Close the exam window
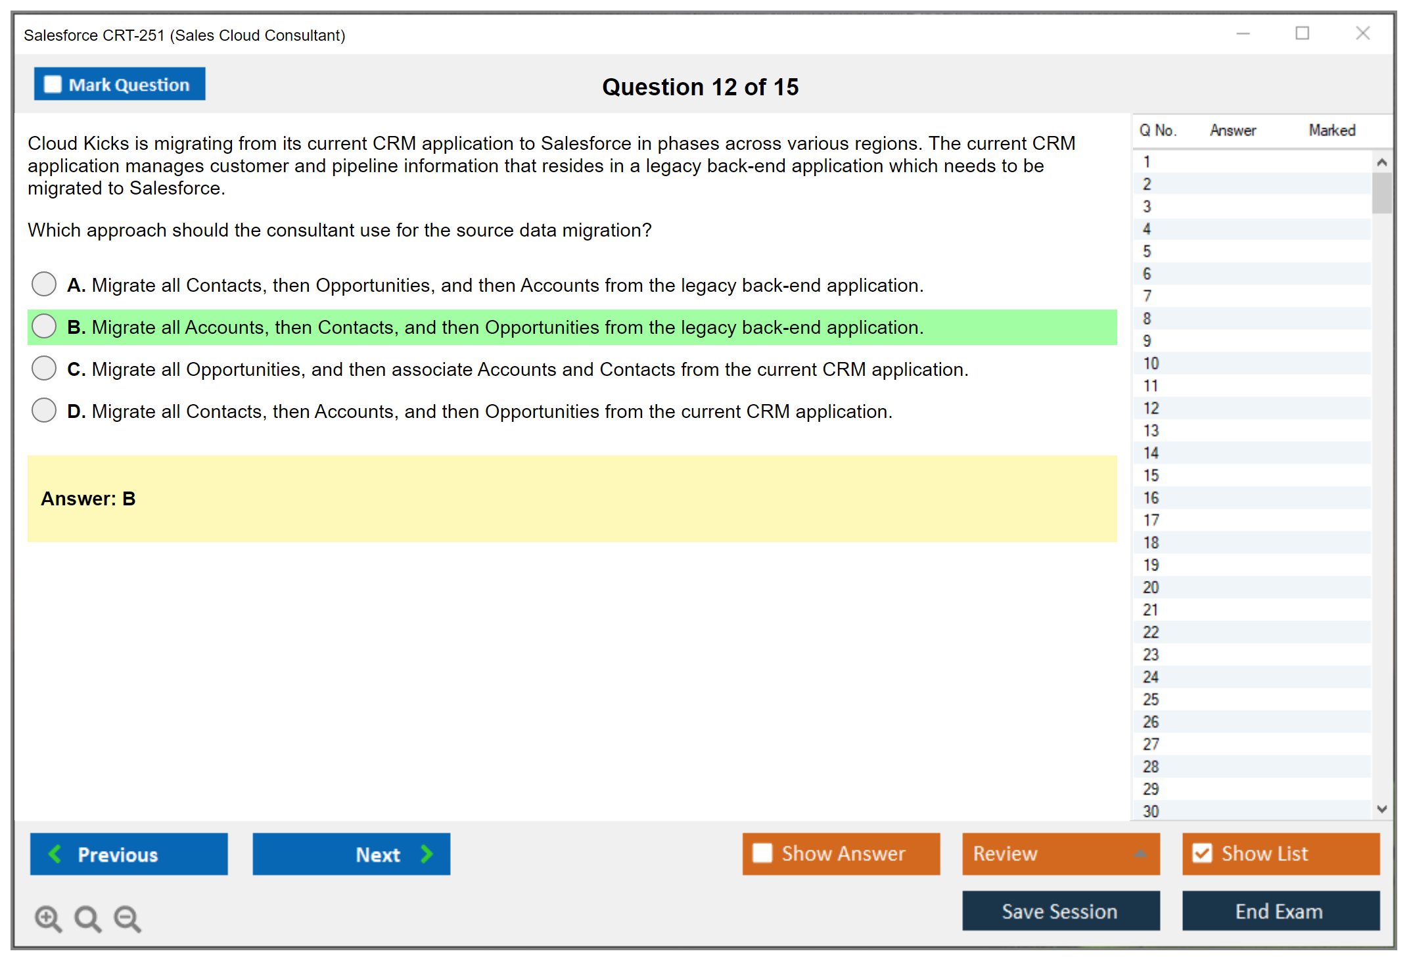1413x966 pixels. [1362, 34]
